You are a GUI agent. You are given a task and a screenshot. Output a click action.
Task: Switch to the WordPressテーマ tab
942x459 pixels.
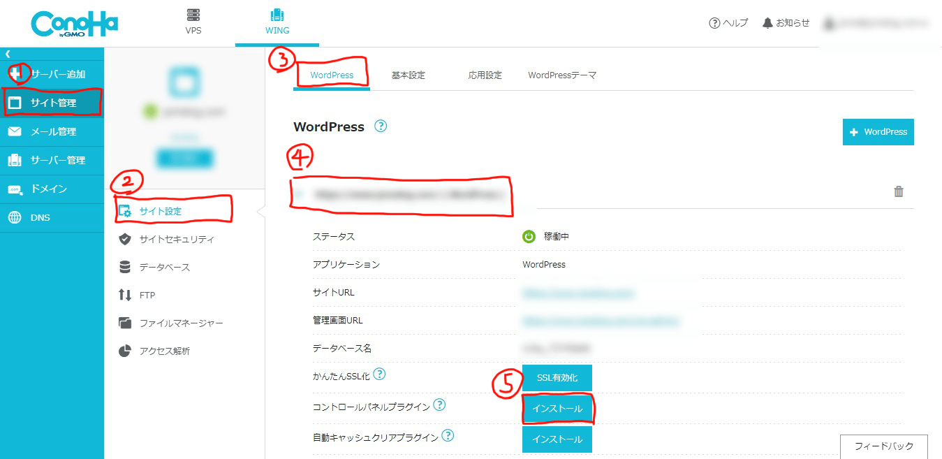point(562,75)
